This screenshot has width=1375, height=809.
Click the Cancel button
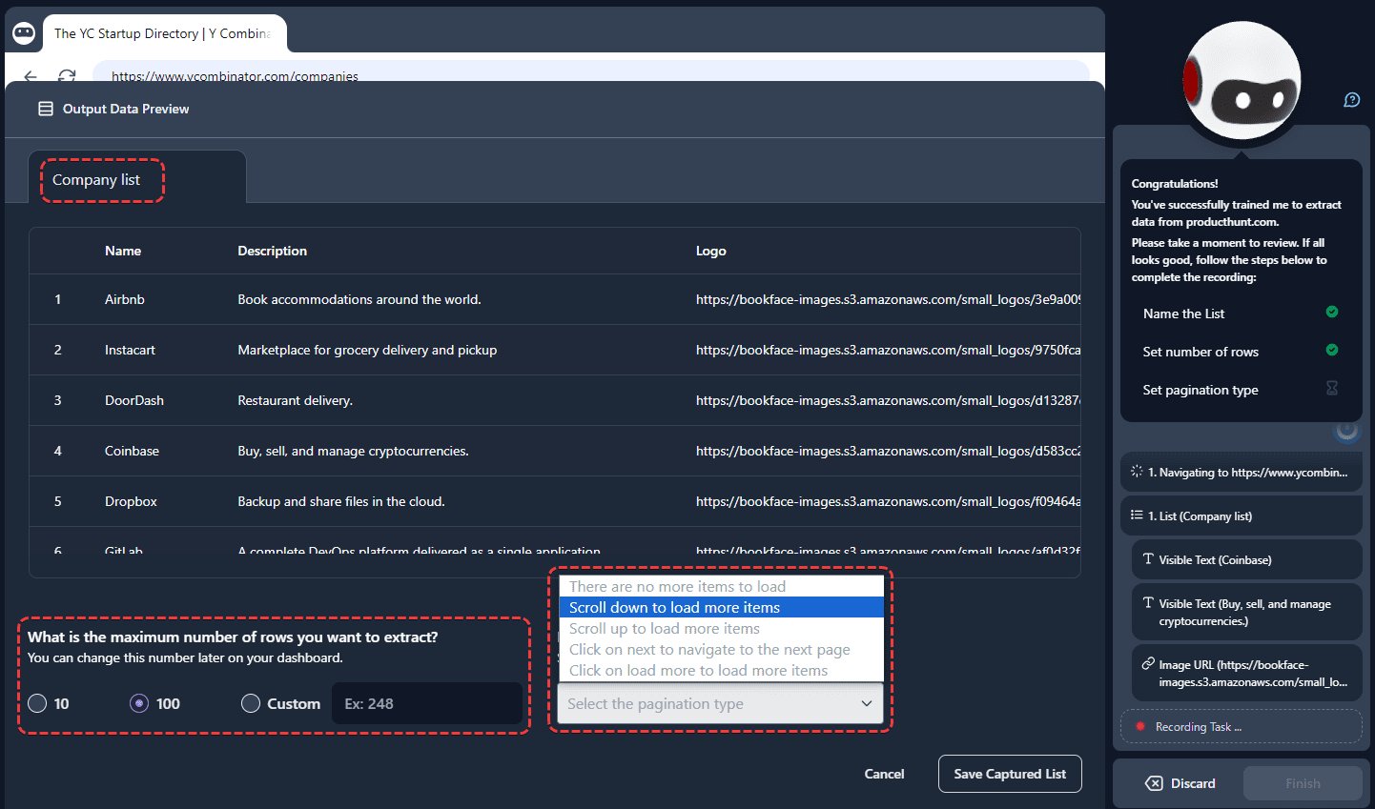coord(884,774)
